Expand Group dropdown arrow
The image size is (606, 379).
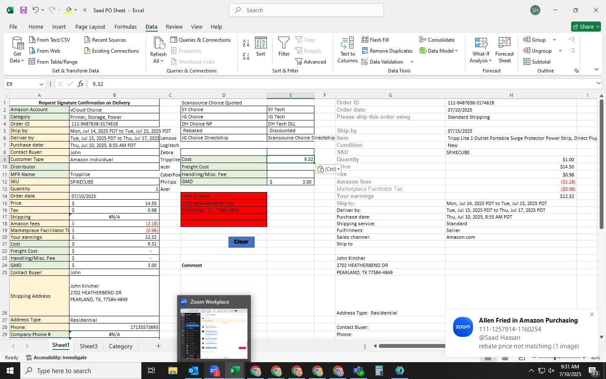(554, 40)
